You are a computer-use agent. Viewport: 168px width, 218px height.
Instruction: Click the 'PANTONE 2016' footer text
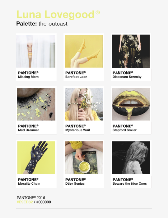pyautogui.click(x=31, y=197)
